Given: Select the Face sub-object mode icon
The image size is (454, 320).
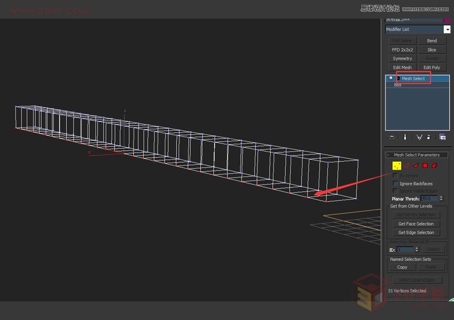Looking at the screenshot, I should (416, 165).
